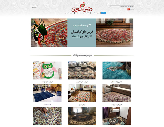Focus the search input field
This screenshot has width=164, height=127.
[122, 7]
